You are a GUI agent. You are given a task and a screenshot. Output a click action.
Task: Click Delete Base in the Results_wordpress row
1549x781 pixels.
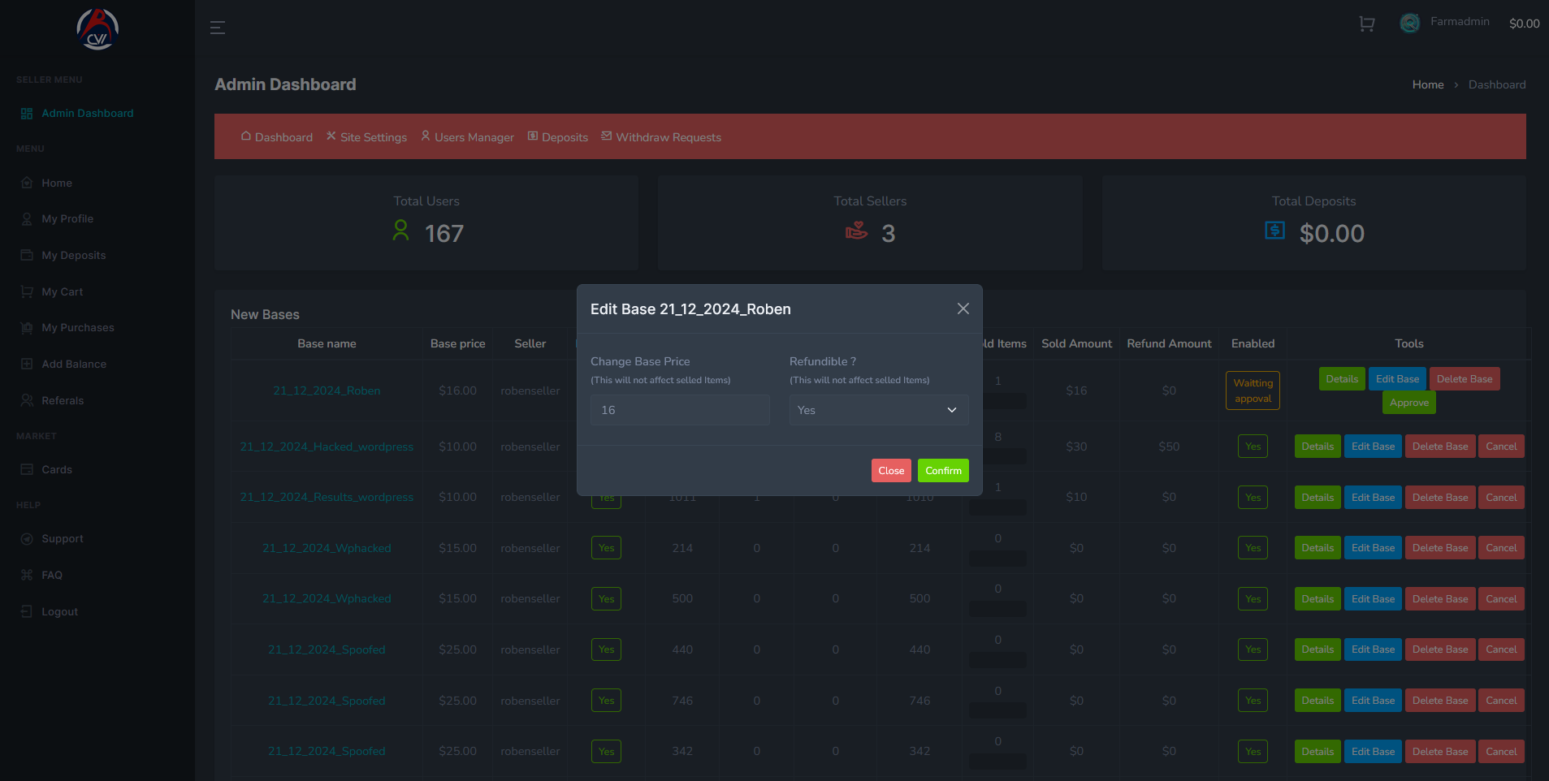1440,498
